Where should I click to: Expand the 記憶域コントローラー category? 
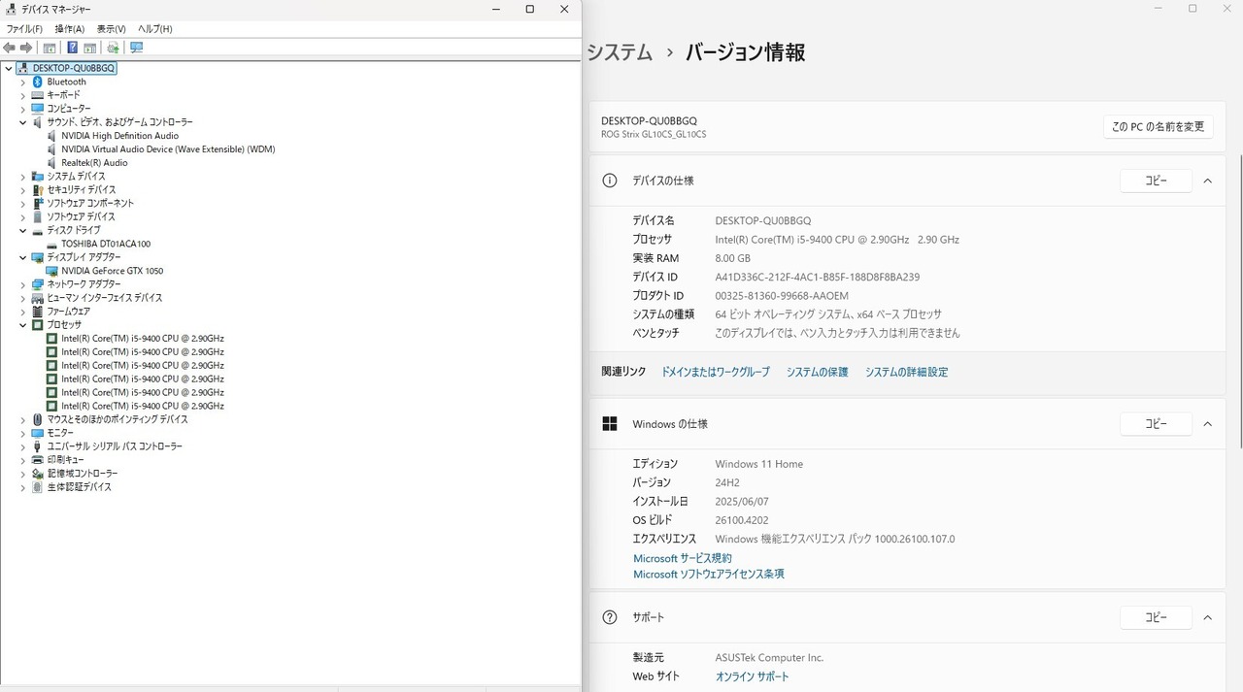coord(23,474)
